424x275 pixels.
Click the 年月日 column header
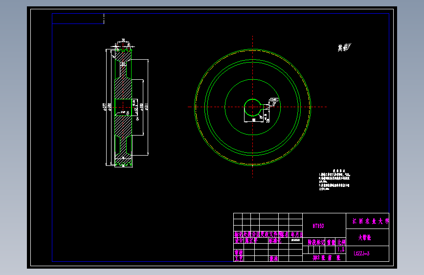[x=296, y=234]
